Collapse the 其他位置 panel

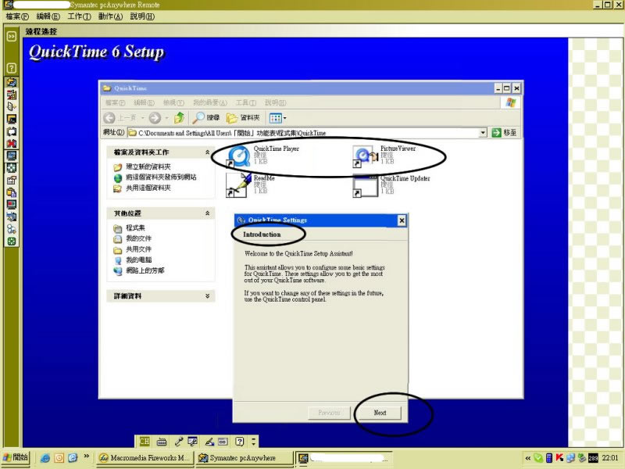[208, 213]
